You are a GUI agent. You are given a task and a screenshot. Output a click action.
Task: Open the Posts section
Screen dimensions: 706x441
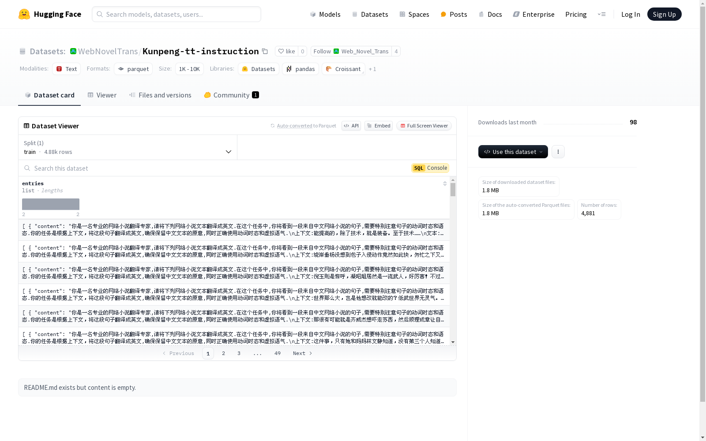pyautogui.click(x=454, y=14)
